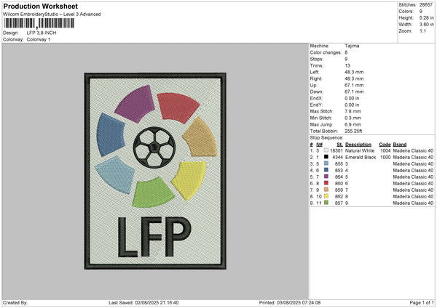437x308 pixels.
Task: Click code '1004' in stop sequence
Action: 385,150
